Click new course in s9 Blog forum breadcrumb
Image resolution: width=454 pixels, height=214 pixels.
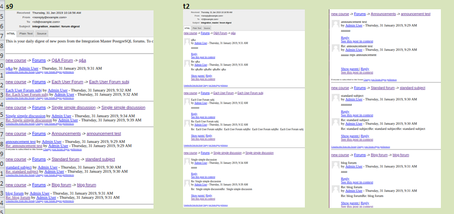[16, 185]
